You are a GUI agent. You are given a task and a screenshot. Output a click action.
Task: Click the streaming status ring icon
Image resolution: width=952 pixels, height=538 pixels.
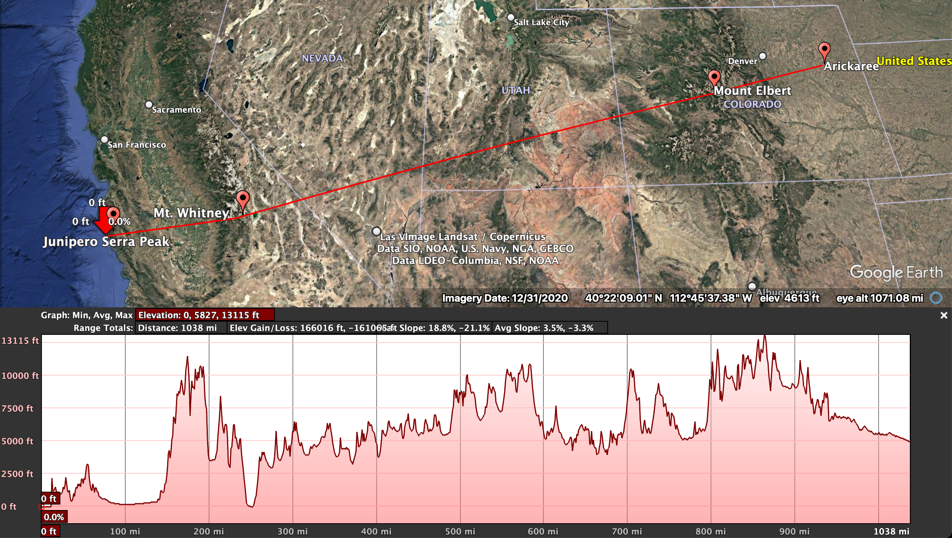936,298
